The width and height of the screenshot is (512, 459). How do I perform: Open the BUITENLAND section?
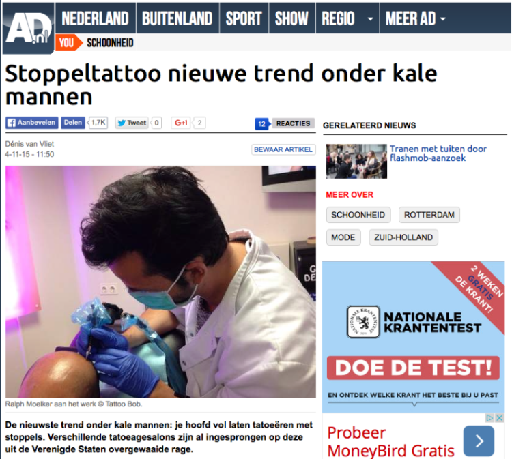click(x=177, y=18)
